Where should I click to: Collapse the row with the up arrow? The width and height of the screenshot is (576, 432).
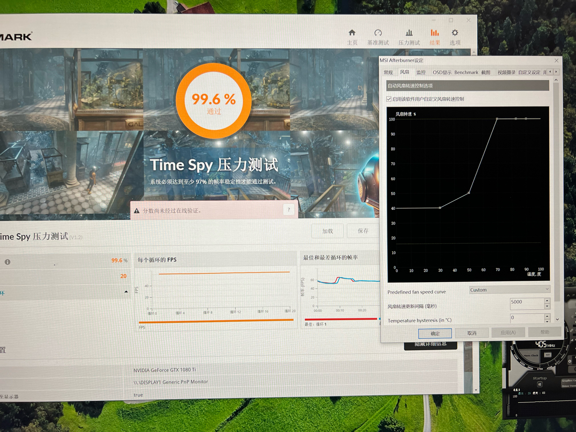pyautogui.click(x=126, y=292)
